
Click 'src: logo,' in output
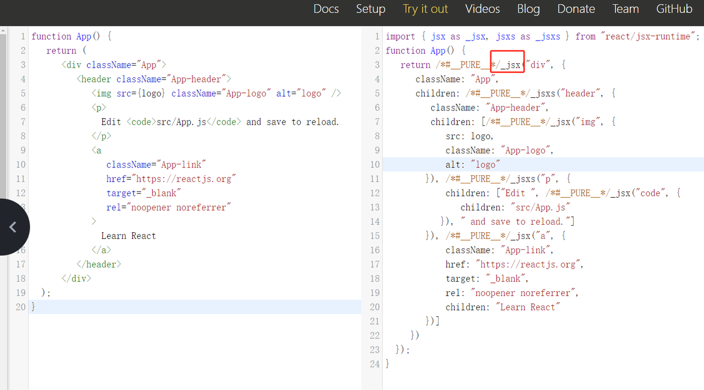tap(470, 136)
